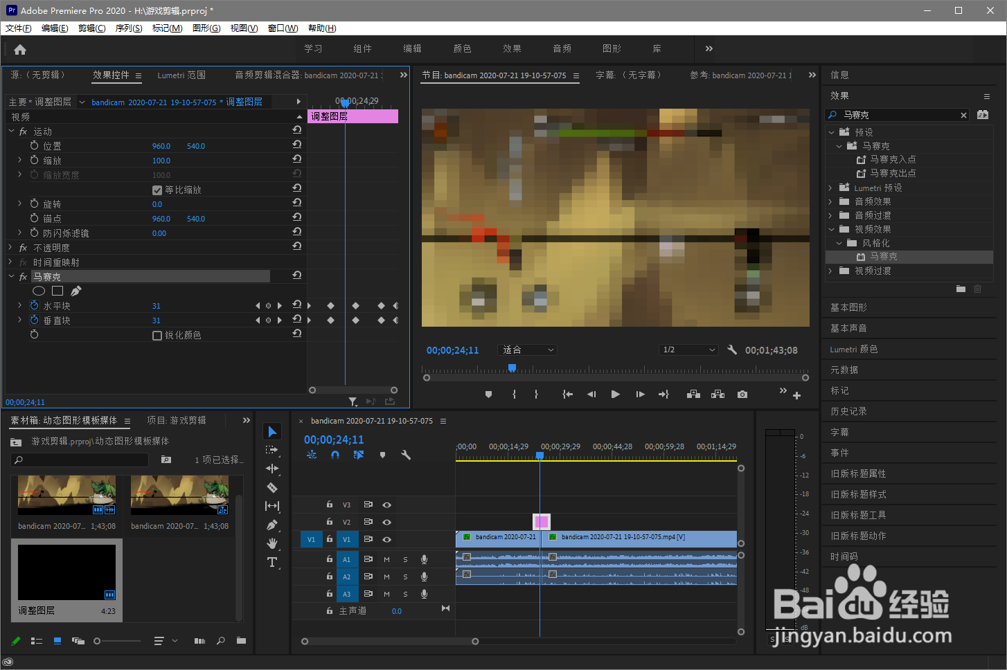Image resolution: width=1007 pixels, height=670 pixels.
Task: Open the 序列(S) menu
Action: coord(129,28)
